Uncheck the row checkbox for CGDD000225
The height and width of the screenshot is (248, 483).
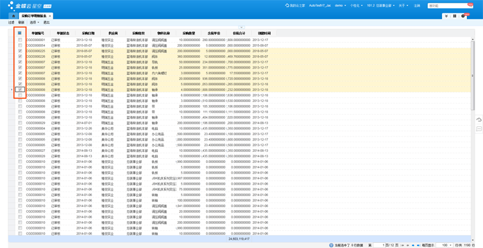pyautogui.click(x=20, y=51)
